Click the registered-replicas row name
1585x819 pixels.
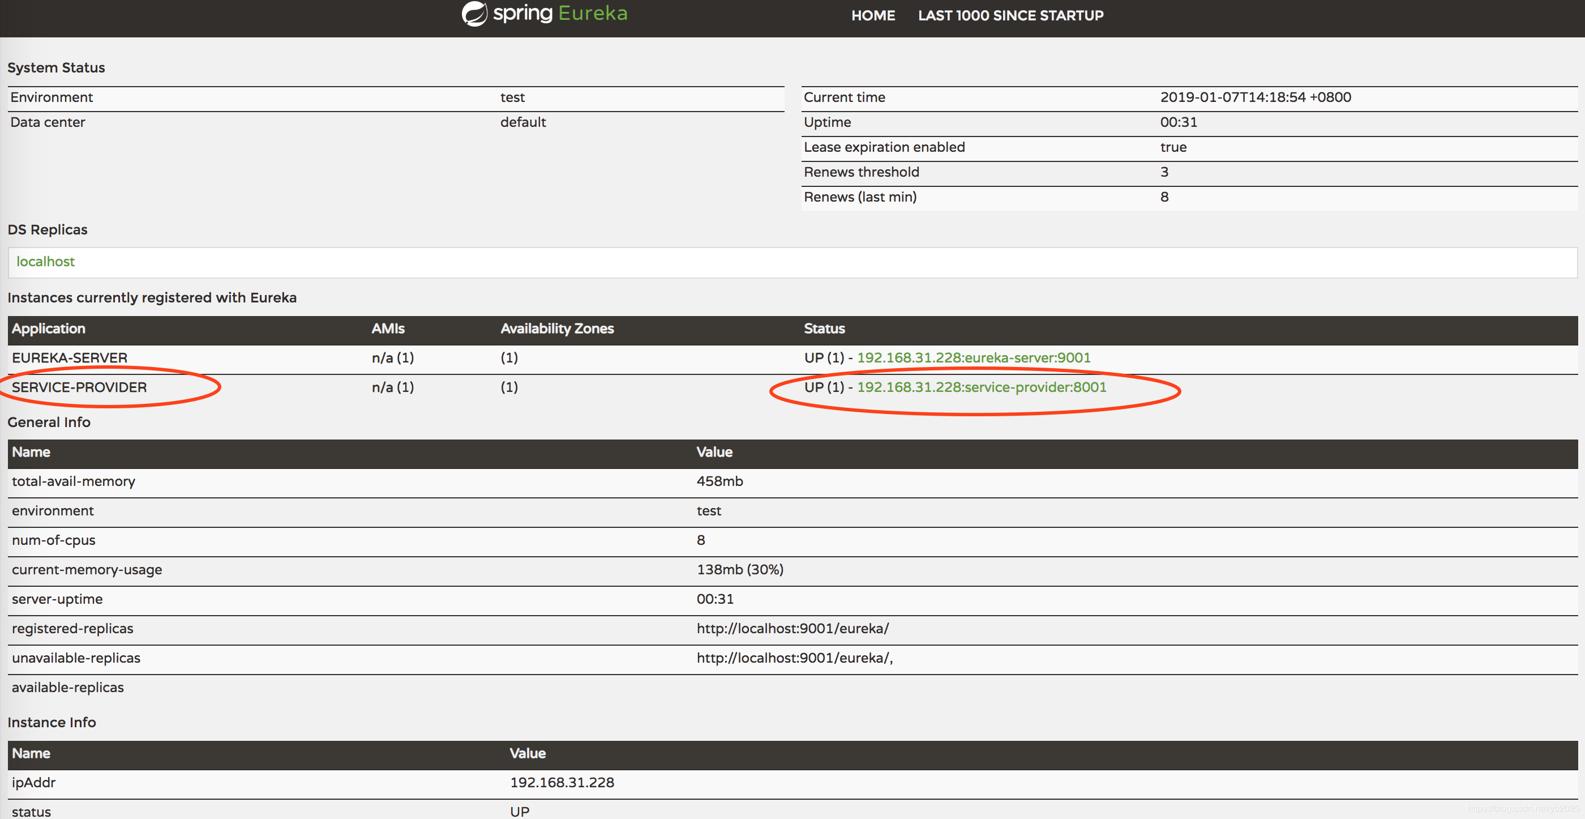click(72, 629)
